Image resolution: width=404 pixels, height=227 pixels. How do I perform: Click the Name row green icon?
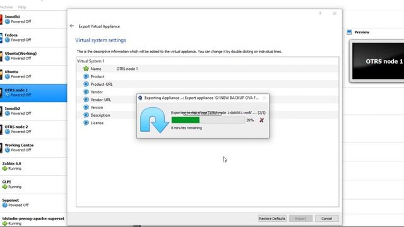(86, 69)
